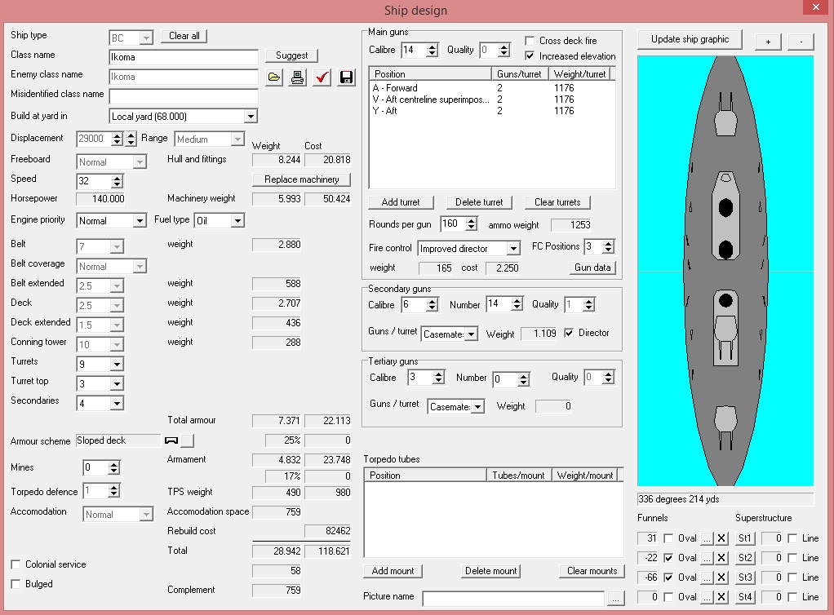Viewport: 834px width, 615px height.
Task: Click the armour scheme diagram icon
Action: [171, 440]
